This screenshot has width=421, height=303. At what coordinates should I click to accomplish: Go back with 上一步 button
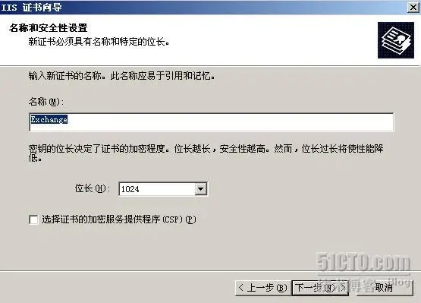click(x=263, y=288)
